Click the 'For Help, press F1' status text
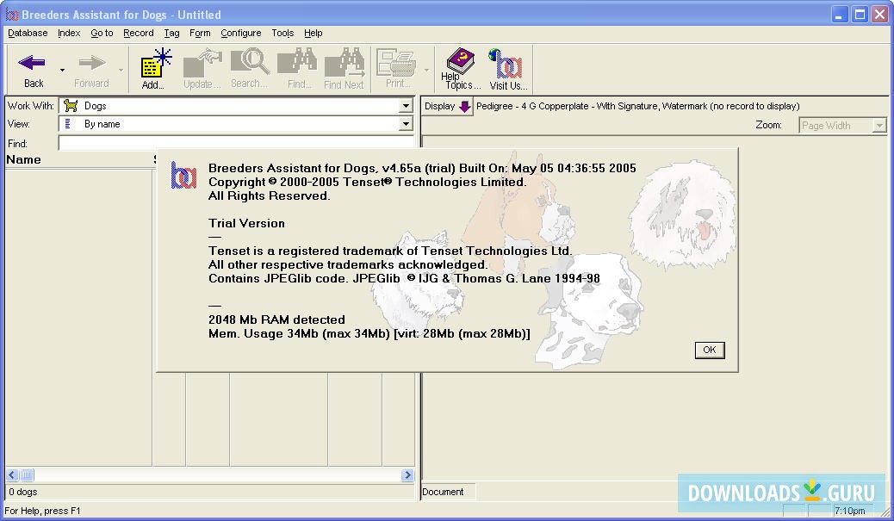Viewport: 894px width, 521px height. point(42,511)
